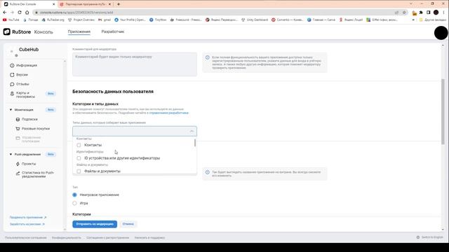Bookmark page with the star icon

point(404,13)
